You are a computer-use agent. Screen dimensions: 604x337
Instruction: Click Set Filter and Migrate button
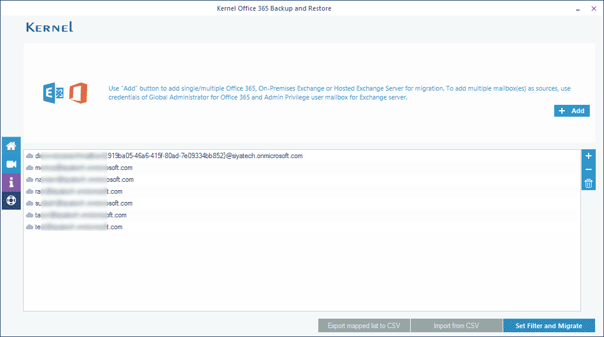pos(549,326)
